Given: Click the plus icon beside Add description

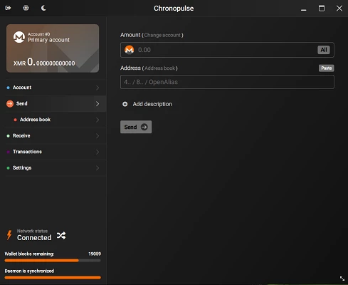Looking at the screenshot, I should coord(125,104).
